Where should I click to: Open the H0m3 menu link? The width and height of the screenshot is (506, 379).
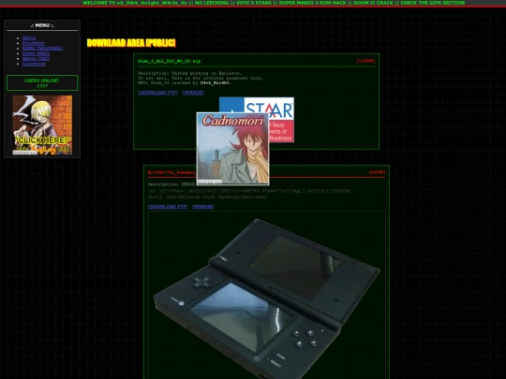pyautogui.click(x=29, y=38)
